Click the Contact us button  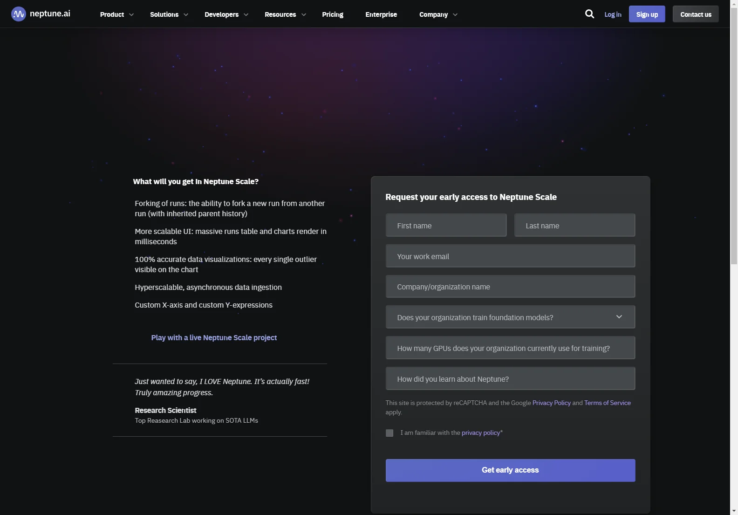coord(696,14)
